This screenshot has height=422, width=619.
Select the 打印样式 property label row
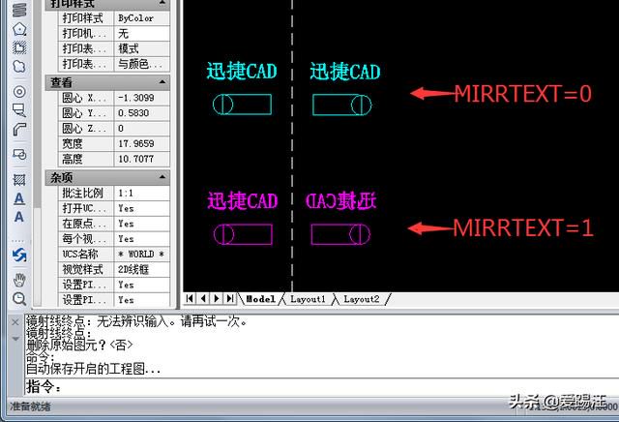(86, 18)
